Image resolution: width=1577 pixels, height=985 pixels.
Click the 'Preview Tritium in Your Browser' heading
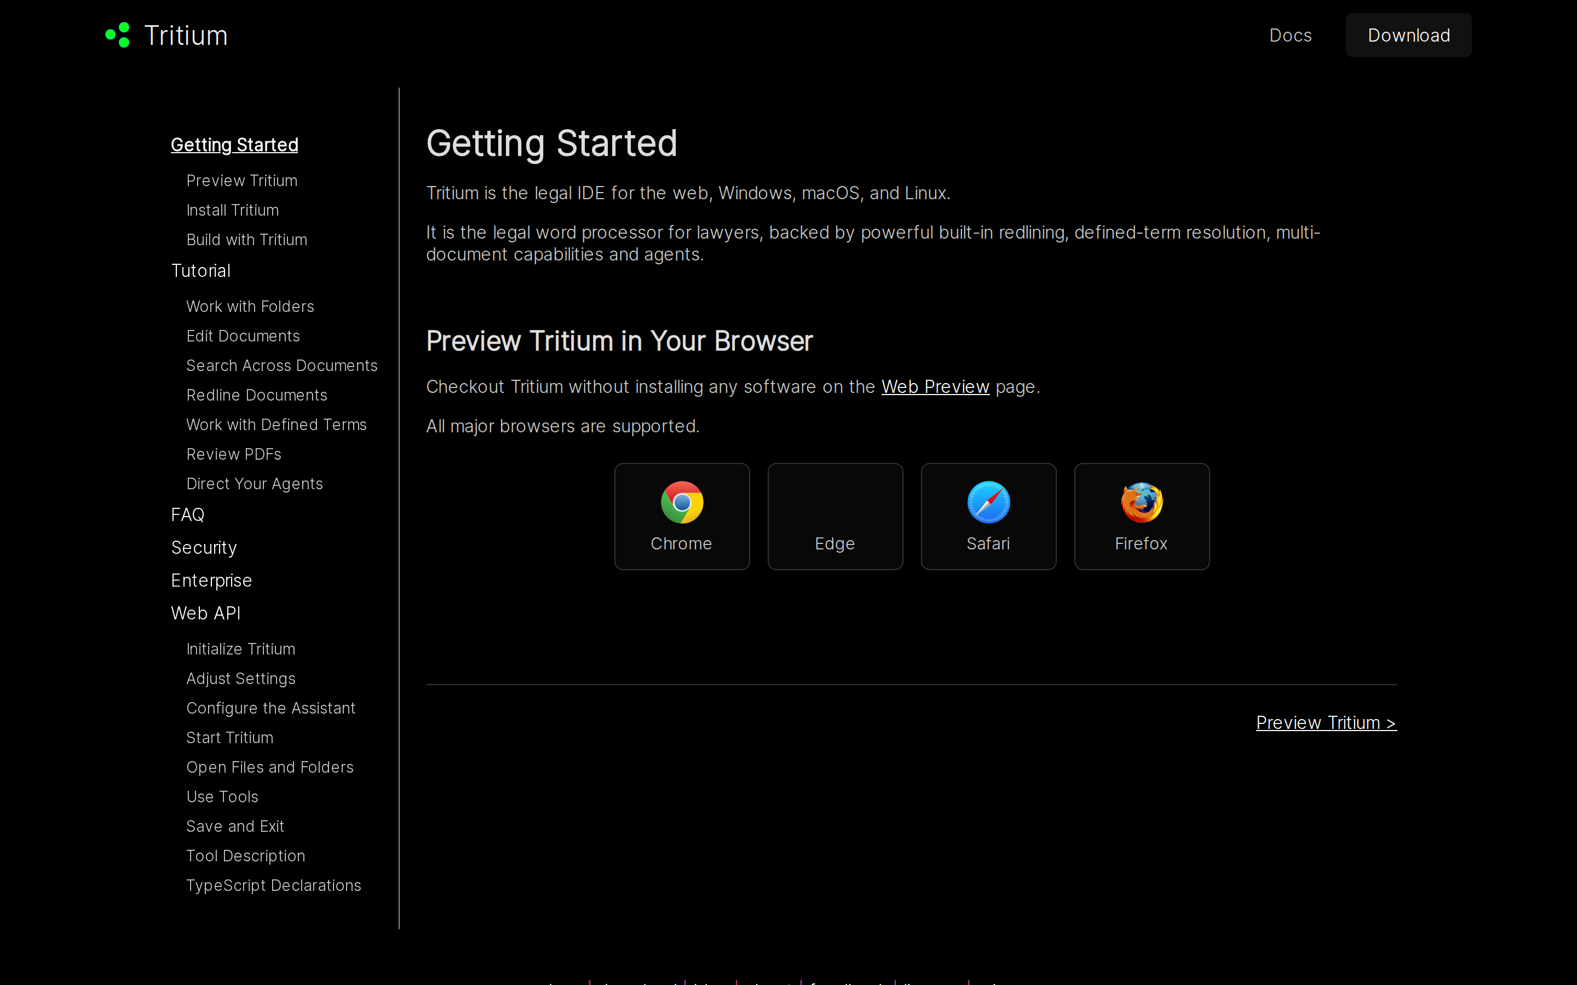click(x=620, y=341)
